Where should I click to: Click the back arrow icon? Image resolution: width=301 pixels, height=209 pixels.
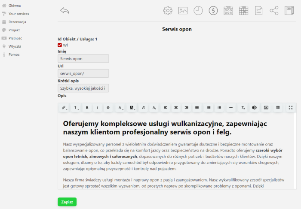click(65, 11)
